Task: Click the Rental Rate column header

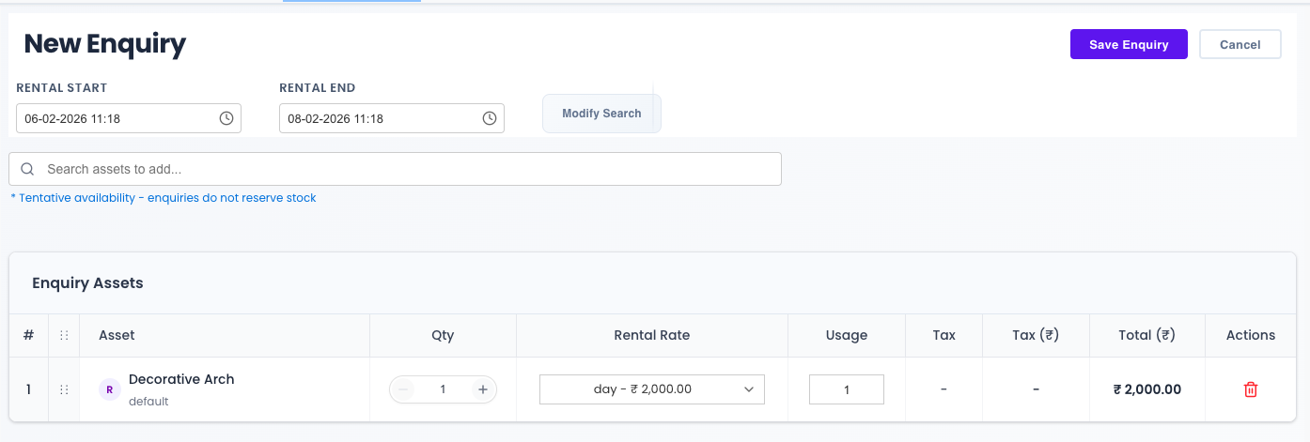Action: (652, 335)
